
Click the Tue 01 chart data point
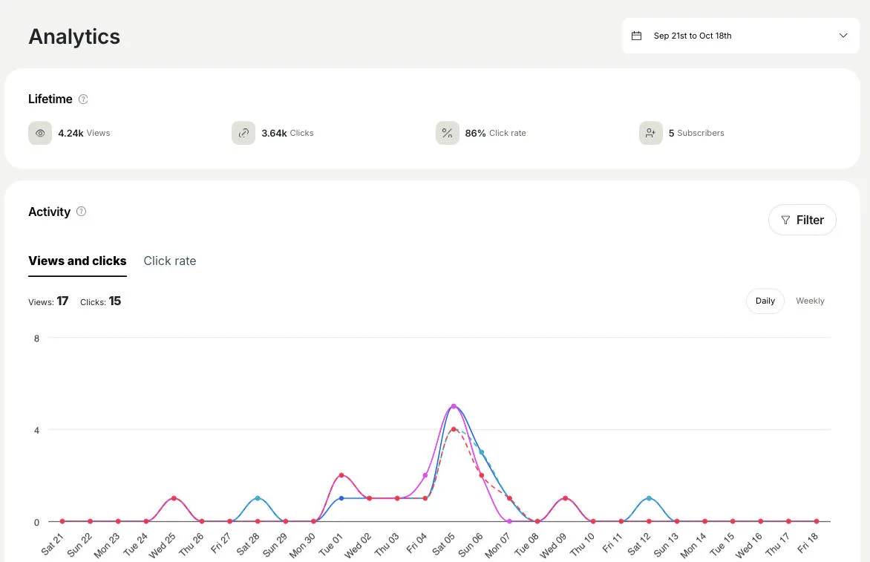point(341,474)
